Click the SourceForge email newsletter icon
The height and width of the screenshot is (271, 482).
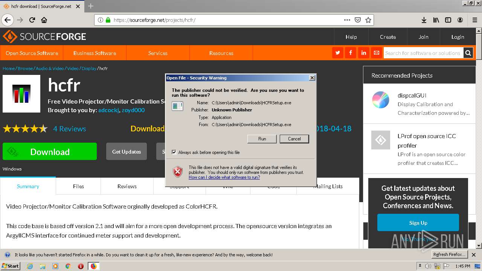pos(376,53)
